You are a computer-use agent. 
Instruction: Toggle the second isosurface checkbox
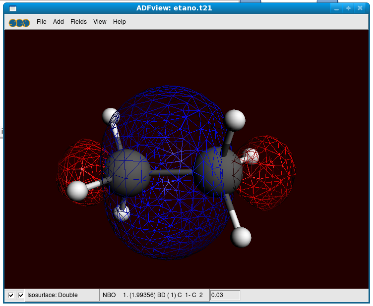pos(21,295)
